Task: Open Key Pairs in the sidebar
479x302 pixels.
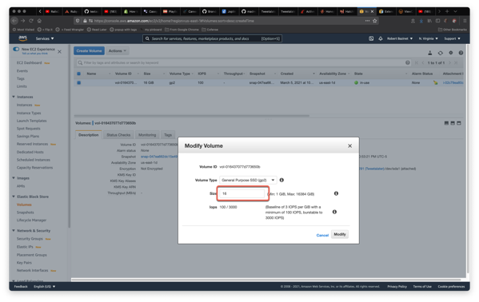Action: pos(24,263)
